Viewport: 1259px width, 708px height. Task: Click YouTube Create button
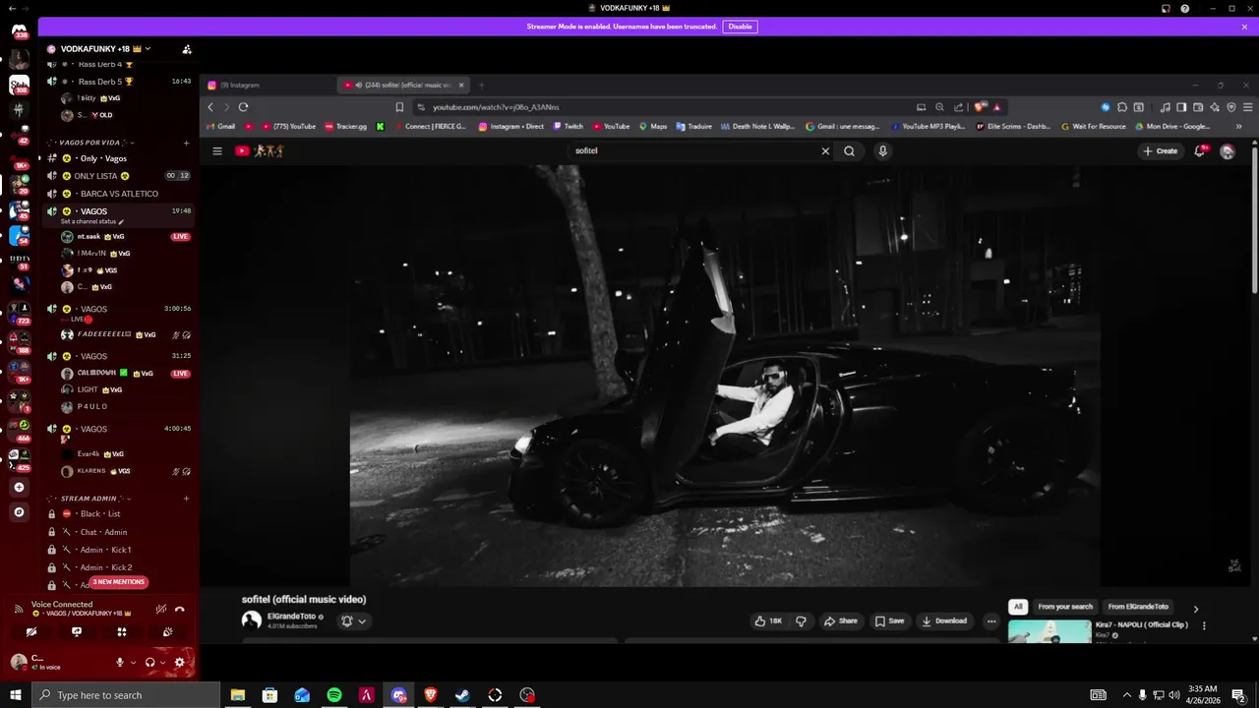click(1161, 150)
